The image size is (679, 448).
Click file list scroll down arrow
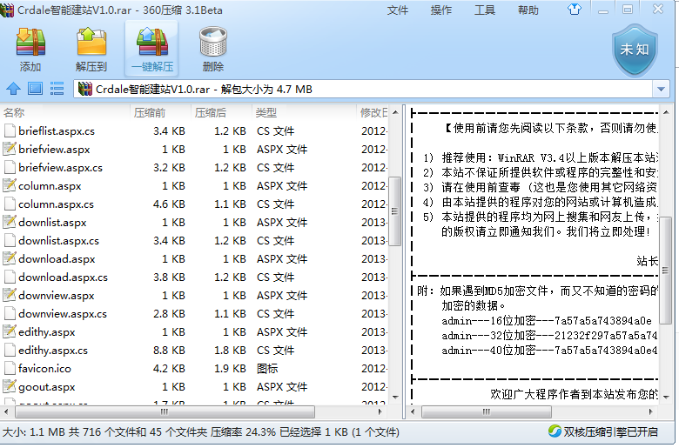(395, 397)
